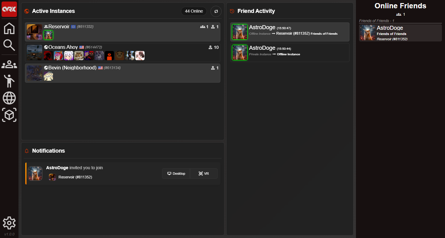Image resolution: width=445 pixels, height=238 pixels.
Task: Click the Online Friends count icon
Action: (x=398, y=14)
